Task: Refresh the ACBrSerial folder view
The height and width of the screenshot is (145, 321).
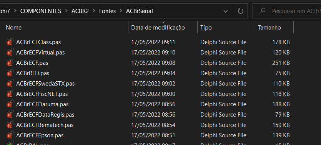Action: [240, 11]
